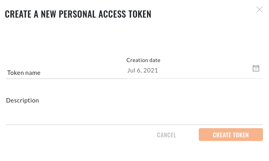Click the Token name input field

[66, 73]
